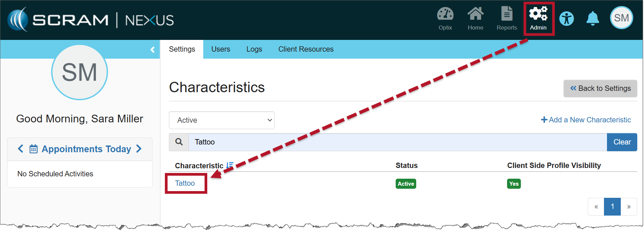Switch to the Client Resources tab

coord(306,49)
